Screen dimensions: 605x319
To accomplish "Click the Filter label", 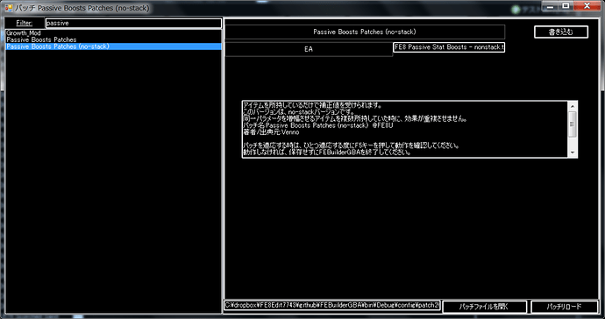I will point(25,23).
